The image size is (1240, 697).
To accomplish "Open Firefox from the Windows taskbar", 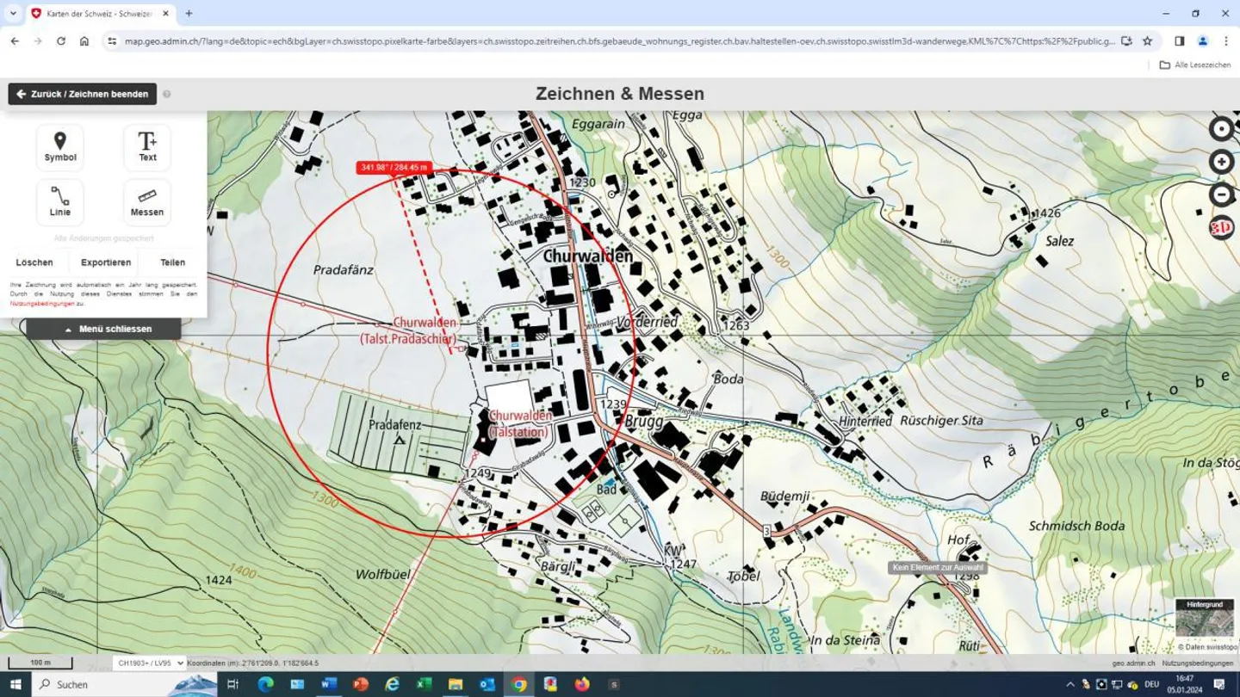I will 582,684.
